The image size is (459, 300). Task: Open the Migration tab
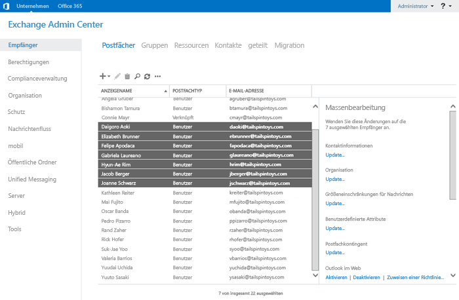point(289,45)
